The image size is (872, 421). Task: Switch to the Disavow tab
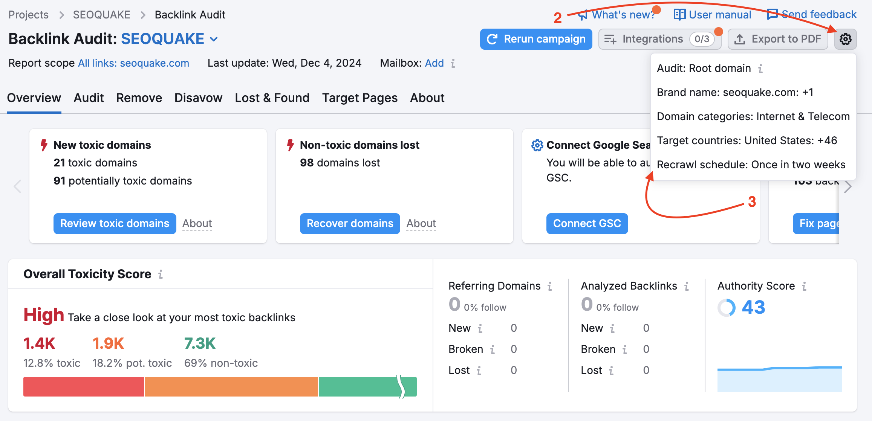198,98
